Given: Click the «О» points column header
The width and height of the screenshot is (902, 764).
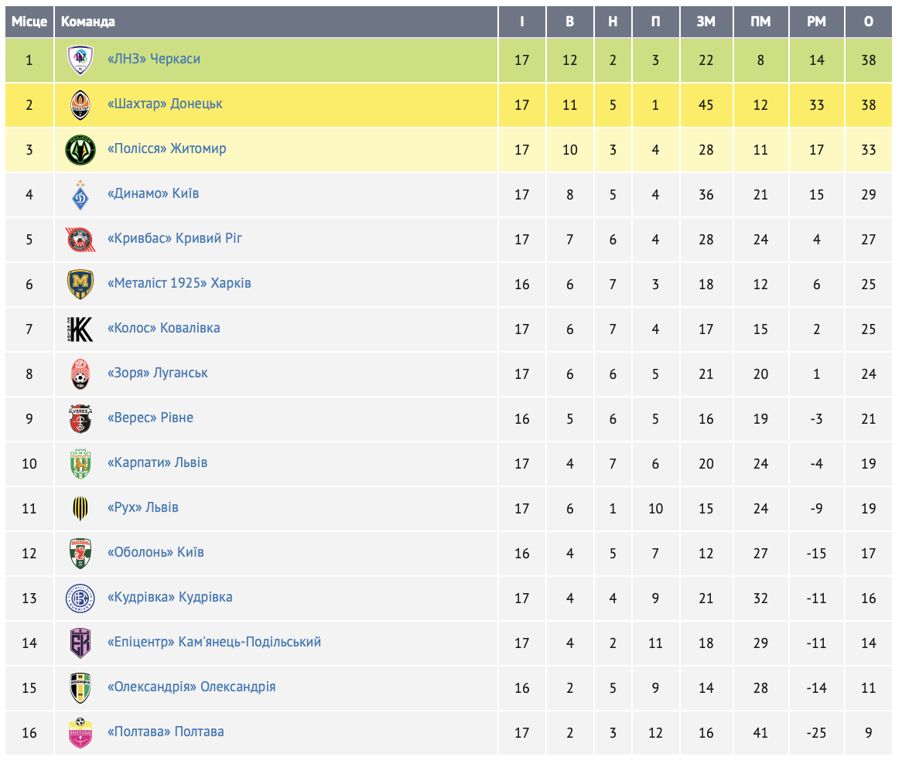Looking at the screenshot, I should pyautogui.click(x=869, y=22).
